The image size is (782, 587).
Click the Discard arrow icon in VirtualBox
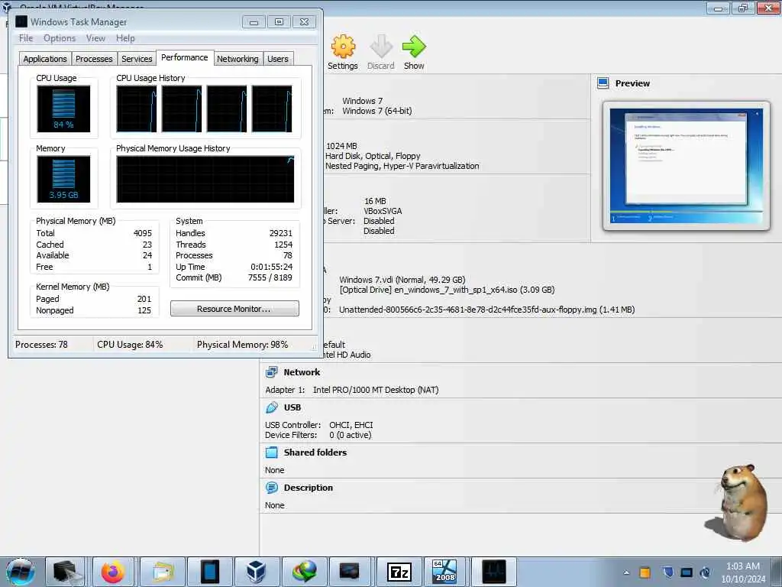(381, 47)
